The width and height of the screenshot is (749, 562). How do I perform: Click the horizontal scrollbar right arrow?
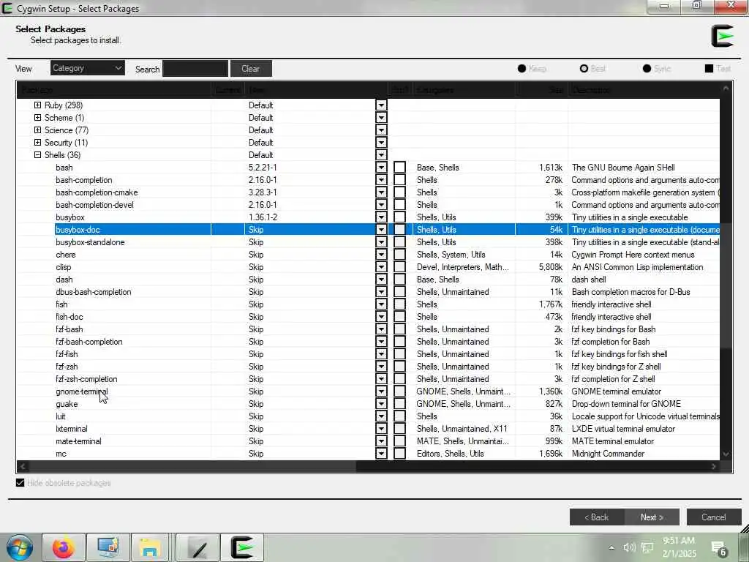(x=714, y=466)
